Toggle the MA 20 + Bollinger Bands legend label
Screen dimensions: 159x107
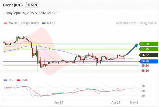pyautogui.click(x=24, y=23)
